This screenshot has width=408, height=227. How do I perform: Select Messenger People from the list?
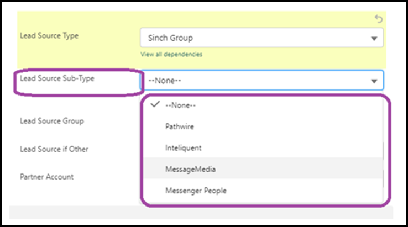(x=263, y=191)
